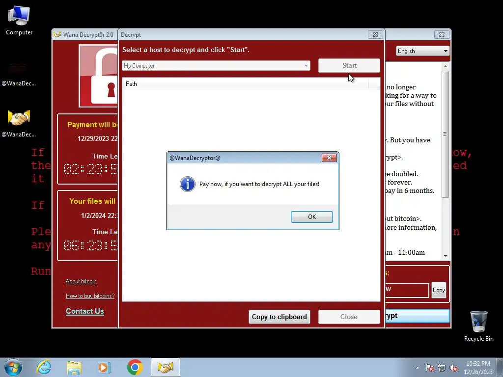Click the bitcoin address field

[x=407, y=290]
